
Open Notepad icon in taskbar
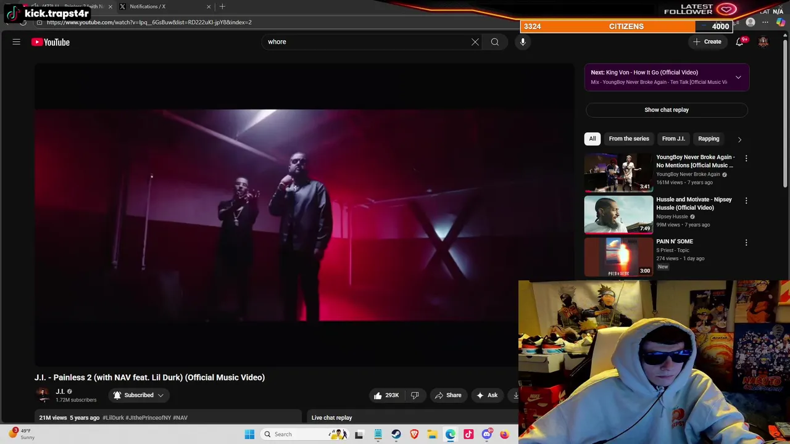pyautogui.click(x=378, y=434)
